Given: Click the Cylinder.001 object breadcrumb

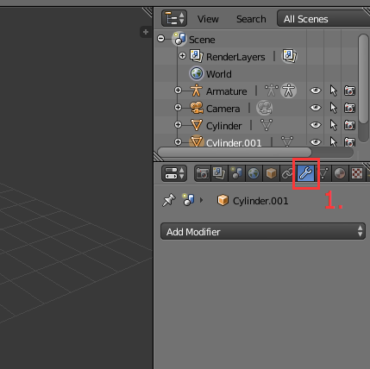Looking at the screenshot, I should coord(253,201).
